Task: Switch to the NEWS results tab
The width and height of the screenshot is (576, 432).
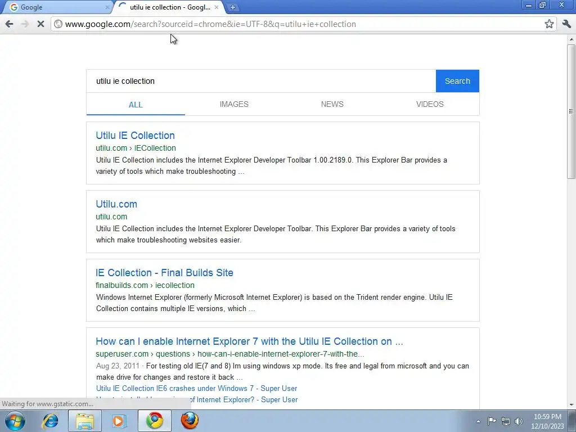Action: pos(332,104)
